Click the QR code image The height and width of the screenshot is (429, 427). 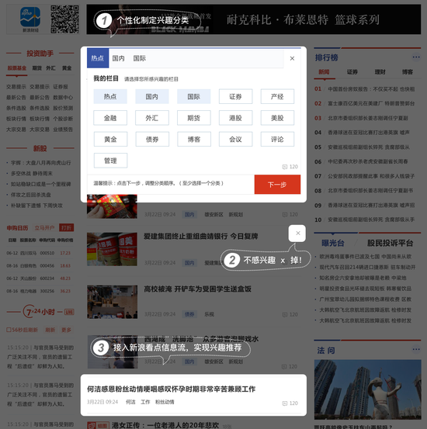point(64,19)
